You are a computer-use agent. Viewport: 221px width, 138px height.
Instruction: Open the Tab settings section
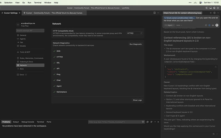point(30,42)
